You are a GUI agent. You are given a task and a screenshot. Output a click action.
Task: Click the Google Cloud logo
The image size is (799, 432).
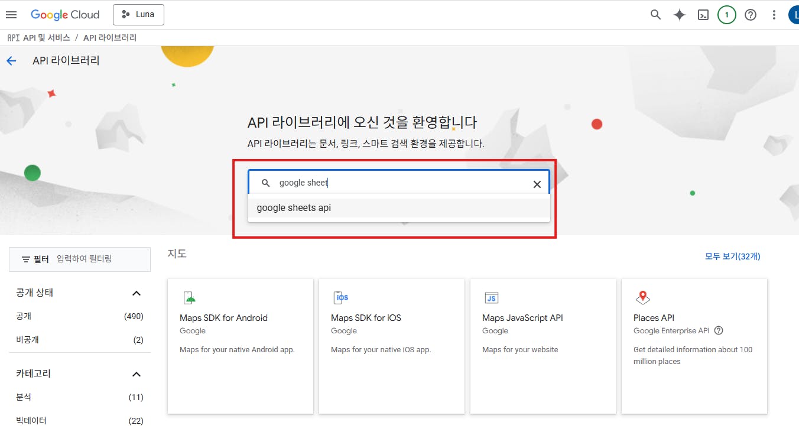(65, 15)
